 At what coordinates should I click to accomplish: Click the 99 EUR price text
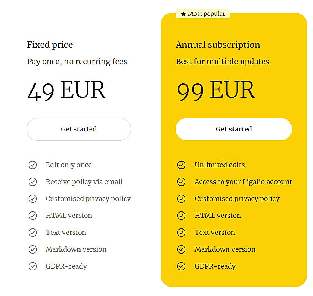215,89
